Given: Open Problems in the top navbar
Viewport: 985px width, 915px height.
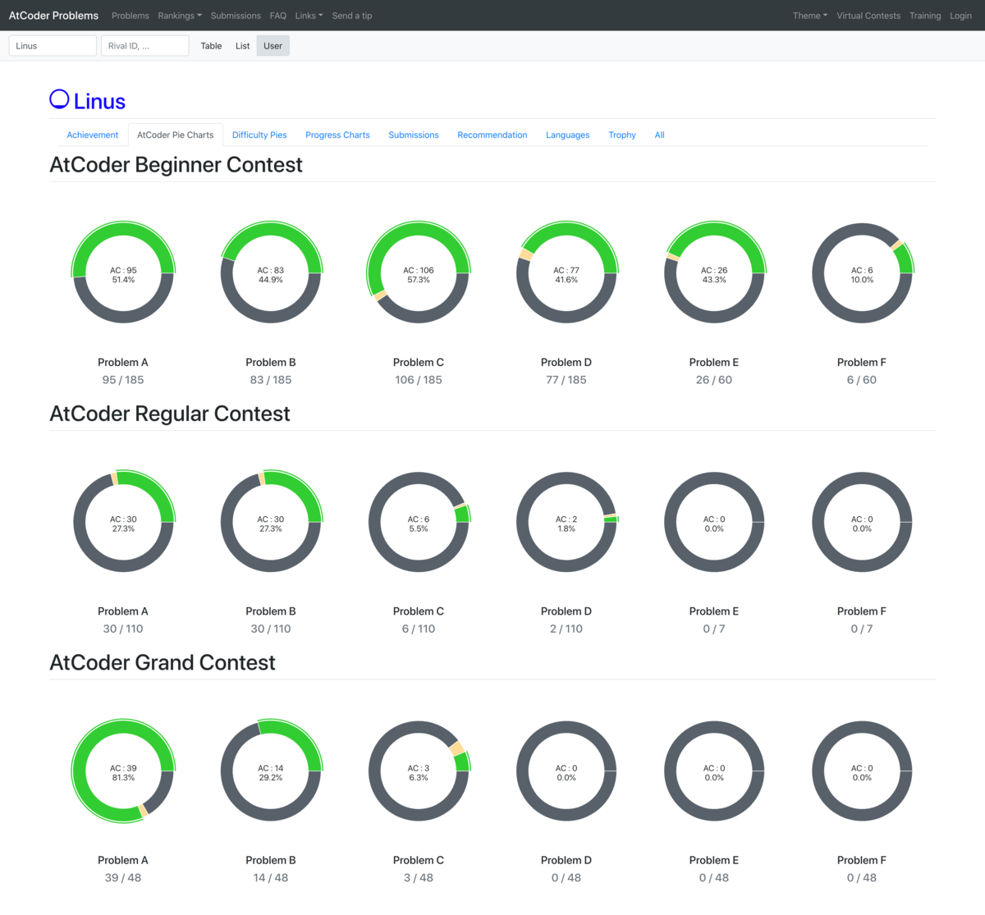Looking at the screenshot, I should click(131, 16).
